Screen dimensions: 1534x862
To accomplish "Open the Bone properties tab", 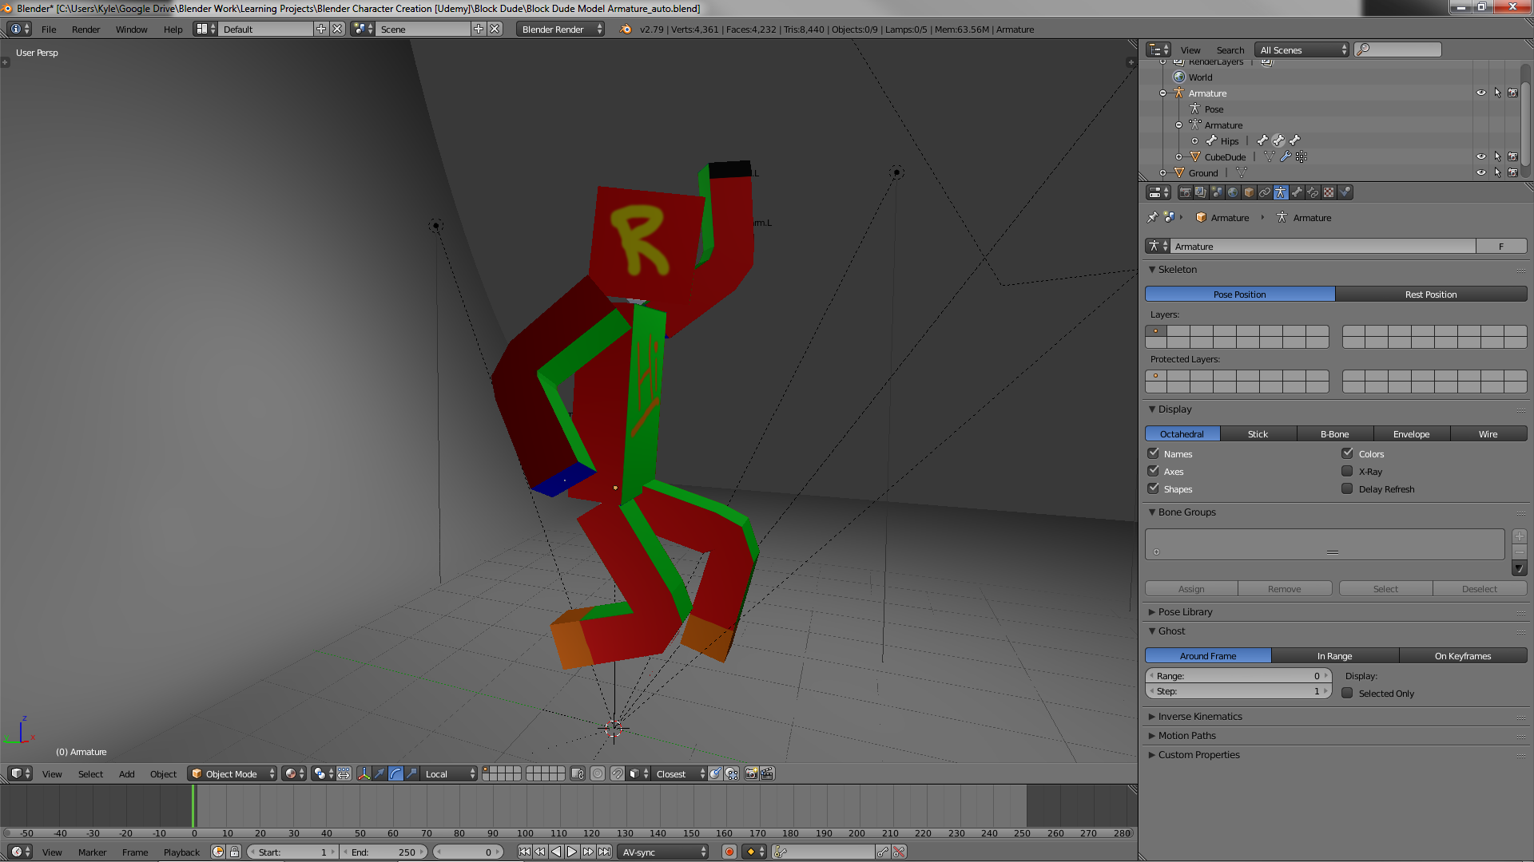I will tap(1298, 192).
